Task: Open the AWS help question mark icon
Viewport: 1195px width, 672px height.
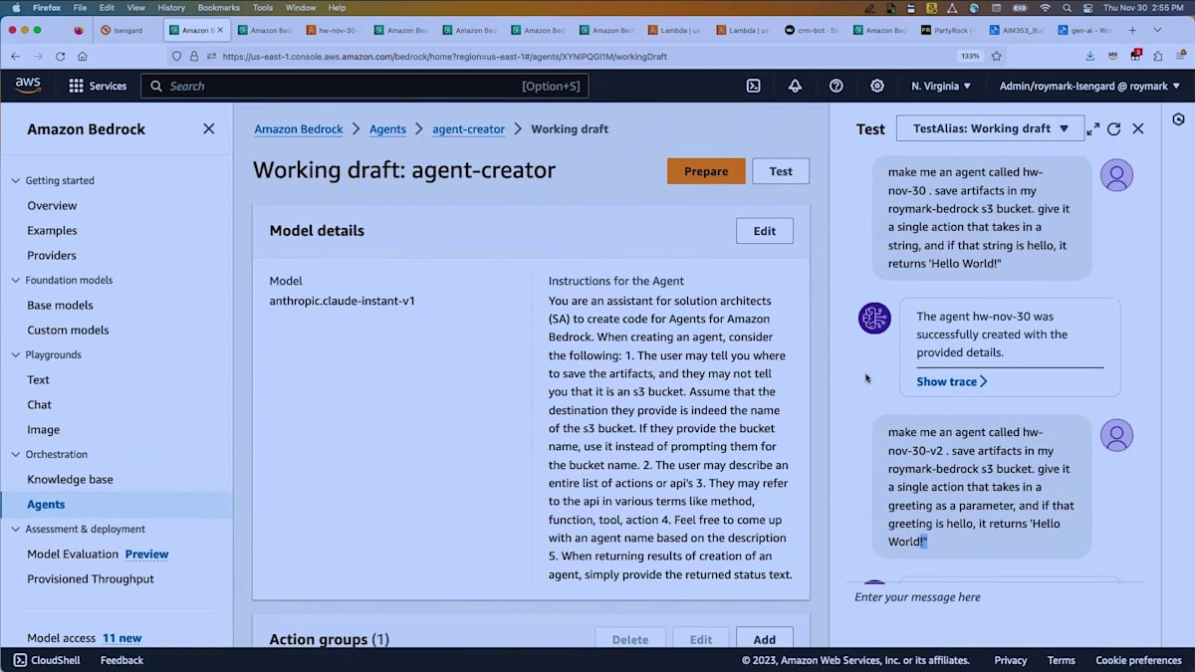Action: tap(836, 86)
